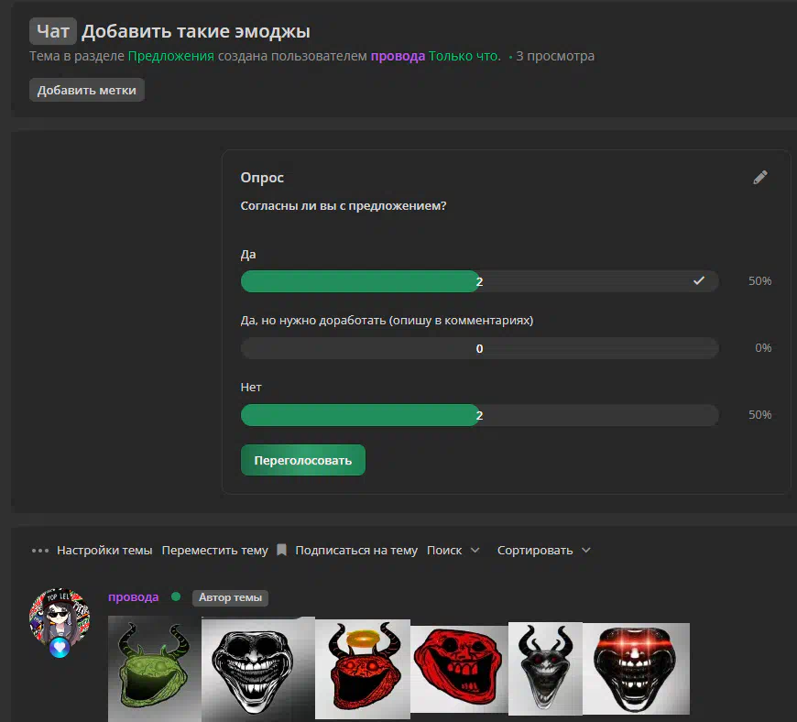The image size is (797, 722).
Task: Open the three-dots thread options menu
Action: [40, 550]
